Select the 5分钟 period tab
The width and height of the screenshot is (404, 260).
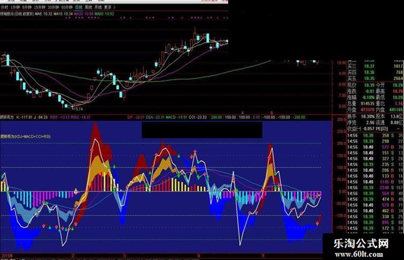[27, 7]
